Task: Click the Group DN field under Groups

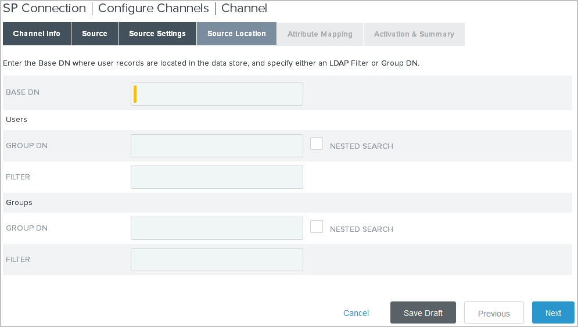Action: tap(217, 228)
